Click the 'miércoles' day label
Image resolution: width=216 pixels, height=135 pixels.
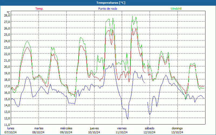tap(66, 128)
